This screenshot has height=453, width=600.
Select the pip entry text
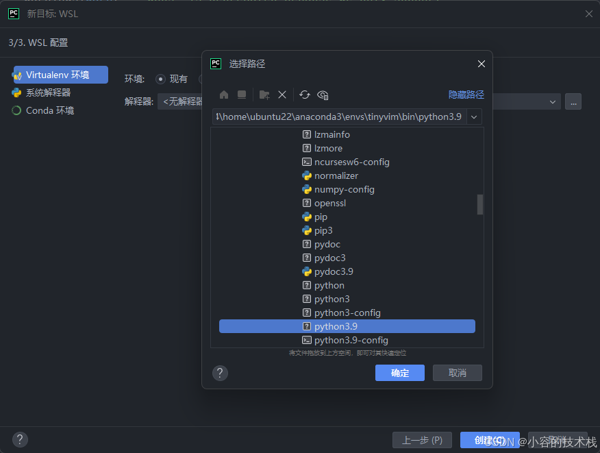coord(321,217)
